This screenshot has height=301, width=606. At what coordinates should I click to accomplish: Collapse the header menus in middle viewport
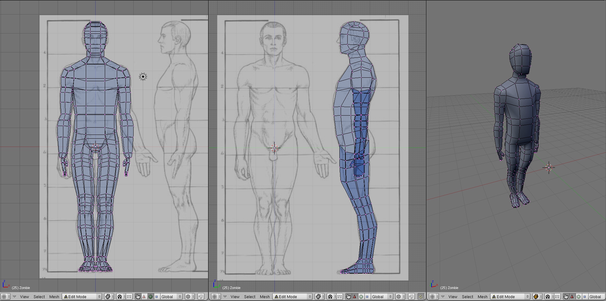(x=225, y=297)
